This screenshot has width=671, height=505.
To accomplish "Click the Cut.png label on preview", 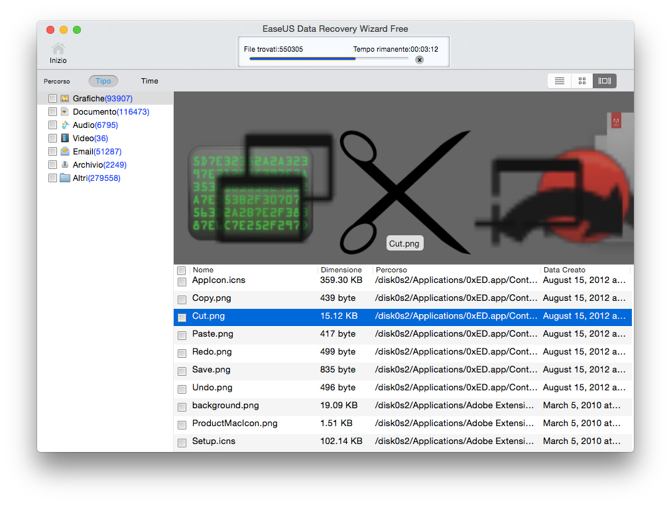I will [404, 243].
